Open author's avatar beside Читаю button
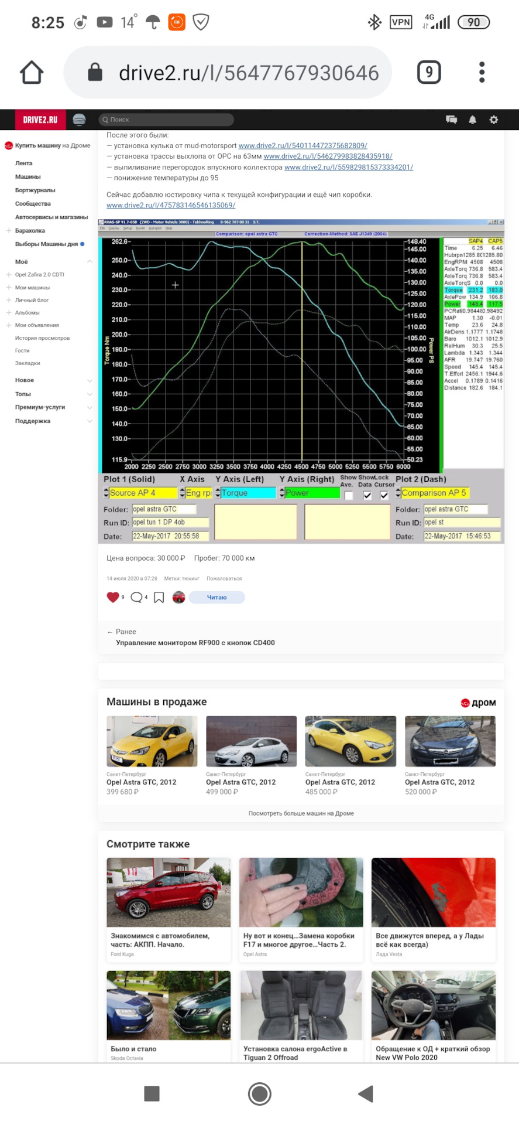This screenshot has width=519, height=1125. click(x=179, y=597)
